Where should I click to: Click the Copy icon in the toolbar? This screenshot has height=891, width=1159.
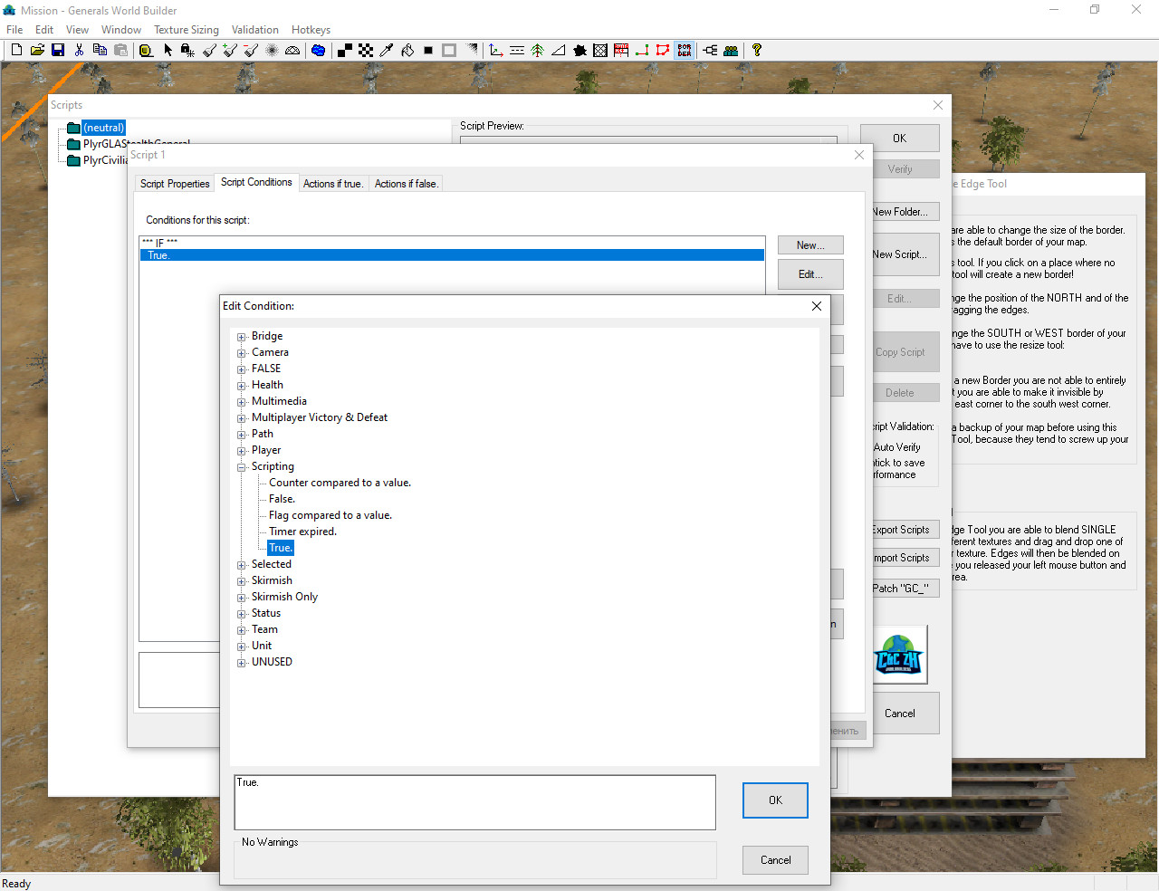tap(100, 51)
